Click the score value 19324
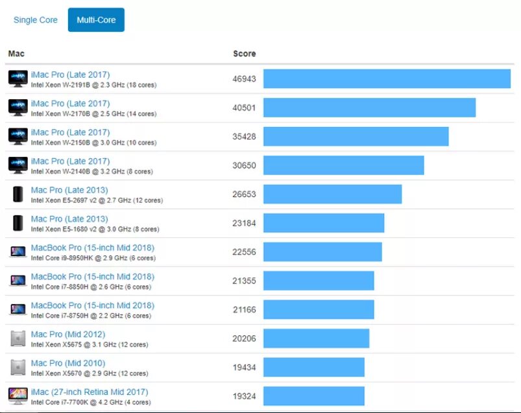Screen dimensions: 521x413 [x=244, y=396]
